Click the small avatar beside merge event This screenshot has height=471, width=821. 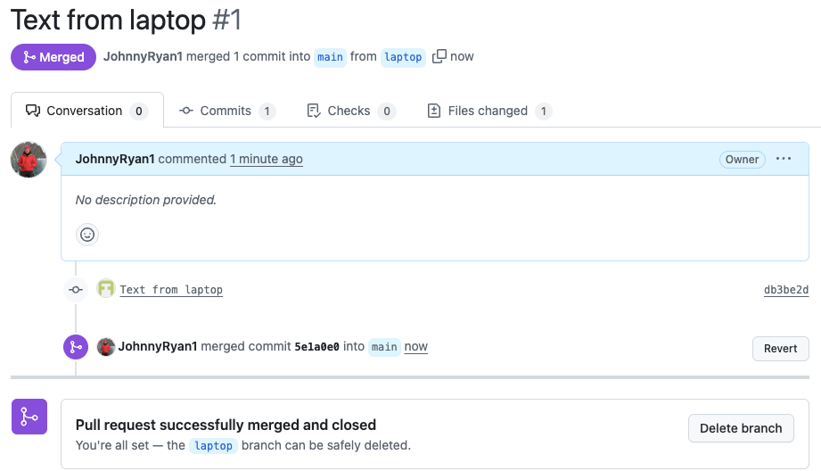pos(106,347)
